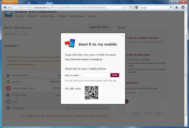Image resolution: width=189 pixels, height=128 pixels.
Task: Click the 'click here to start' link
Action: point(25,64)
